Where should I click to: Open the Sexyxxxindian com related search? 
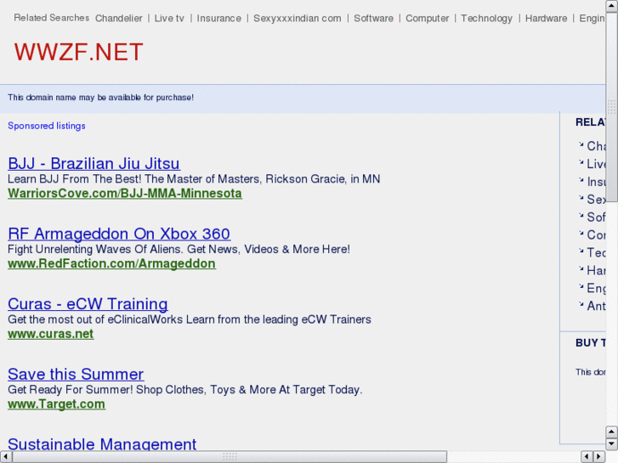(x=298, y=19)
